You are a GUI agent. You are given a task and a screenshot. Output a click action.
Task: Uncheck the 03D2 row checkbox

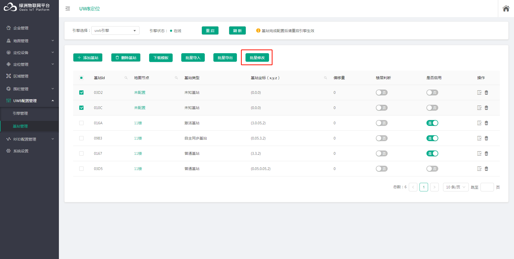click(81, 92)
